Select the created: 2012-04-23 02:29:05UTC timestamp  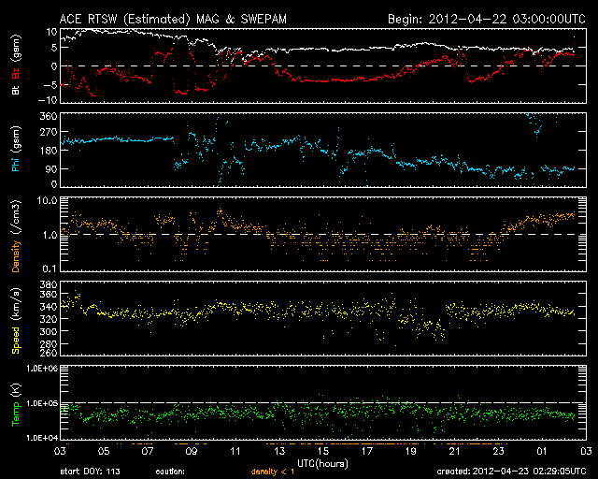(511, 472)
